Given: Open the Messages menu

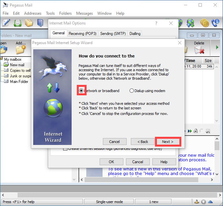Looking at the screenshot, I should coord(84,13).
